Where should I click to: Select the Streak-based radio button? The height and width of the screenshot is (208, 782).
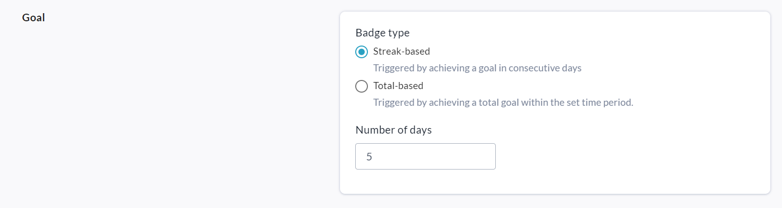pos(362,52)
